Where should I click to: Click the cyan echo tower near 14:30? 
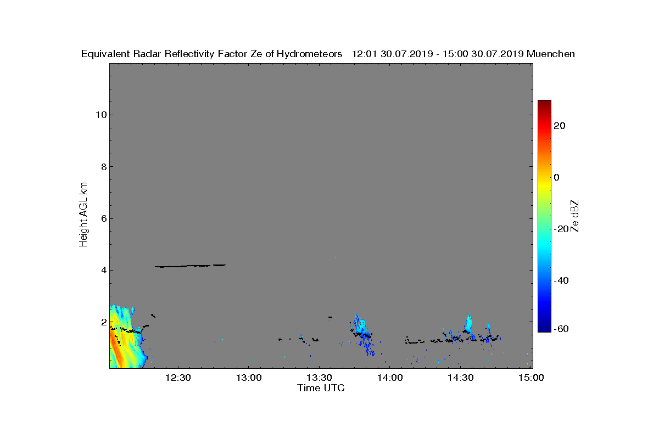(x=468, y=324)
